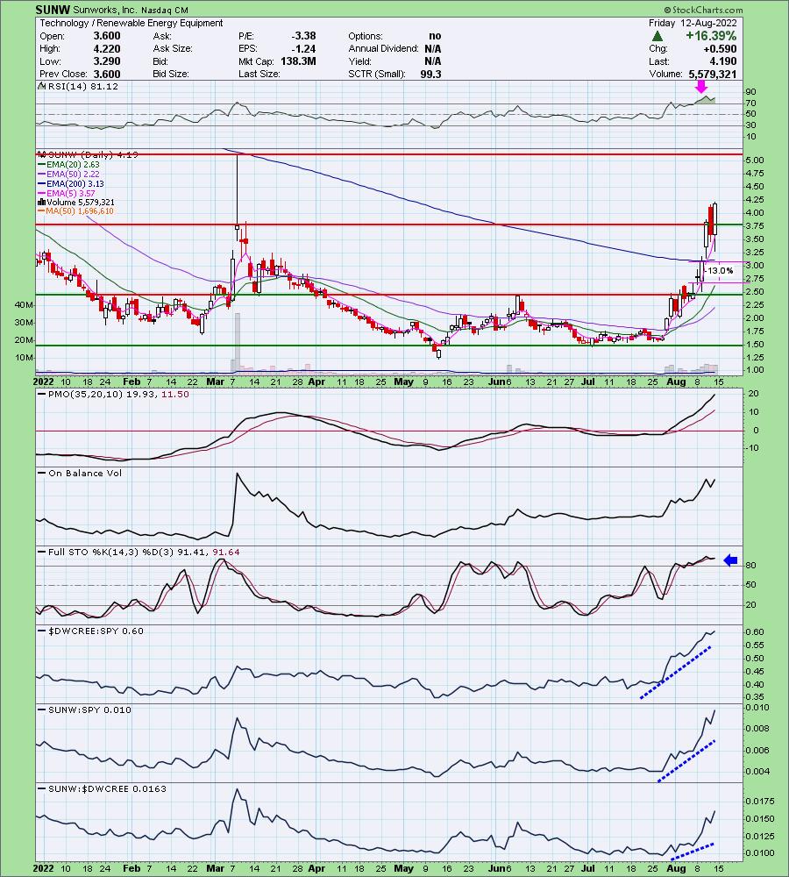Click the Last price value 4.190

[722, 61]
